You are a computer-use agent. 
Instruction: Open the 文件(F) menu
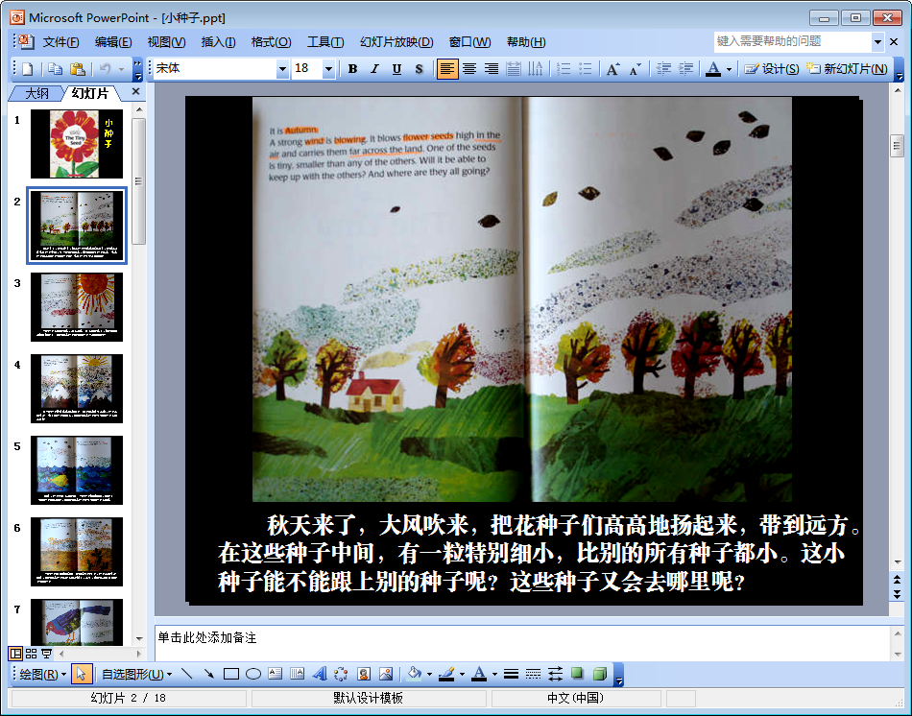click(x=61, y=42)
